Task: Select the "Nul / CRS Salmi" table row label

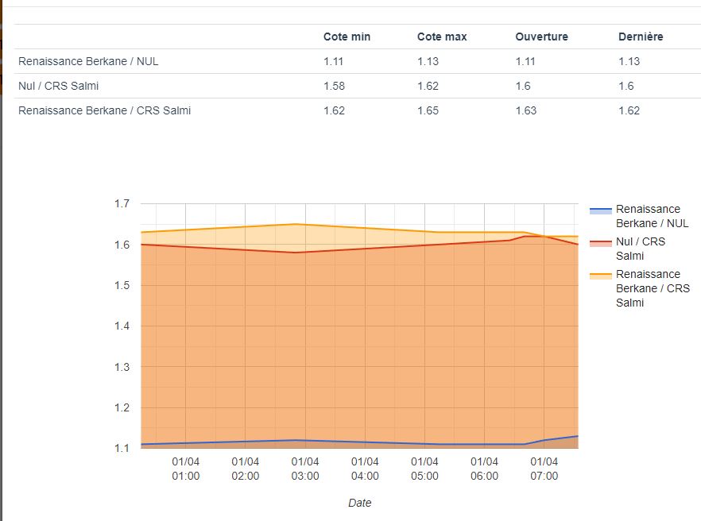Action: (x=58, y=86)
